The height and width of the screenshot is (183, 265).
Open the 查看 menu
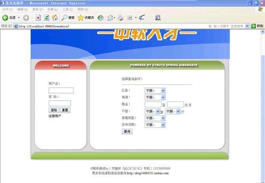(38, 10)
